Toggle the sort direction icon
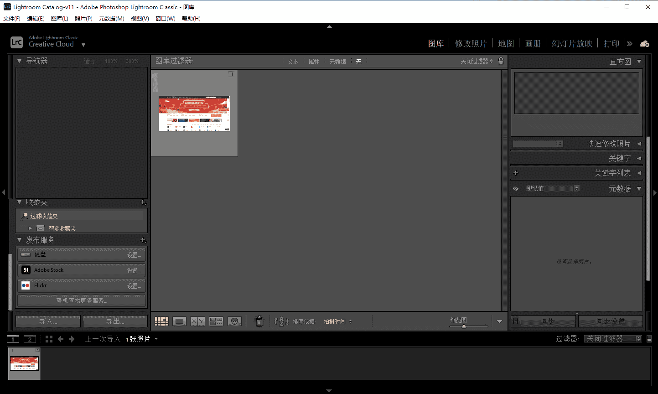The height and width of the screenshot is (394, 658). click(282, 321)
